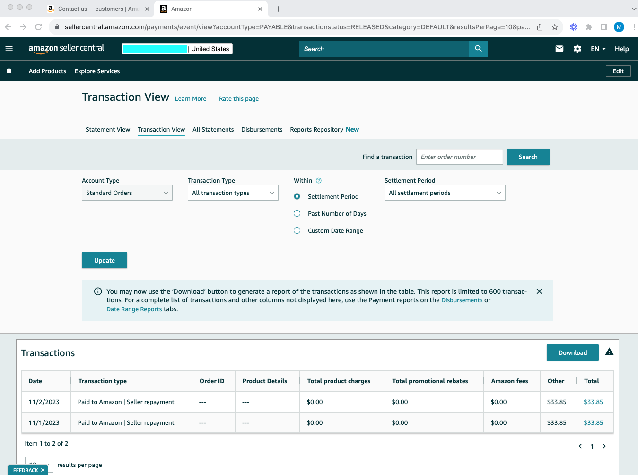The image size is (638, 475).
Task: Click the bookmark icon in the navigation bar
Action: (9, 71)
